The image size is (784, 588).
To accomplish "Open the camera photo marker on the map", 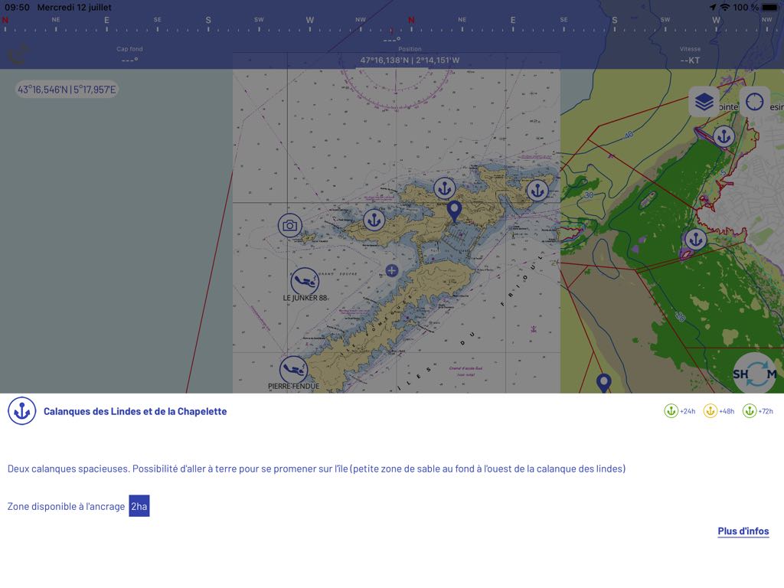I will click(x=289, y=225).
